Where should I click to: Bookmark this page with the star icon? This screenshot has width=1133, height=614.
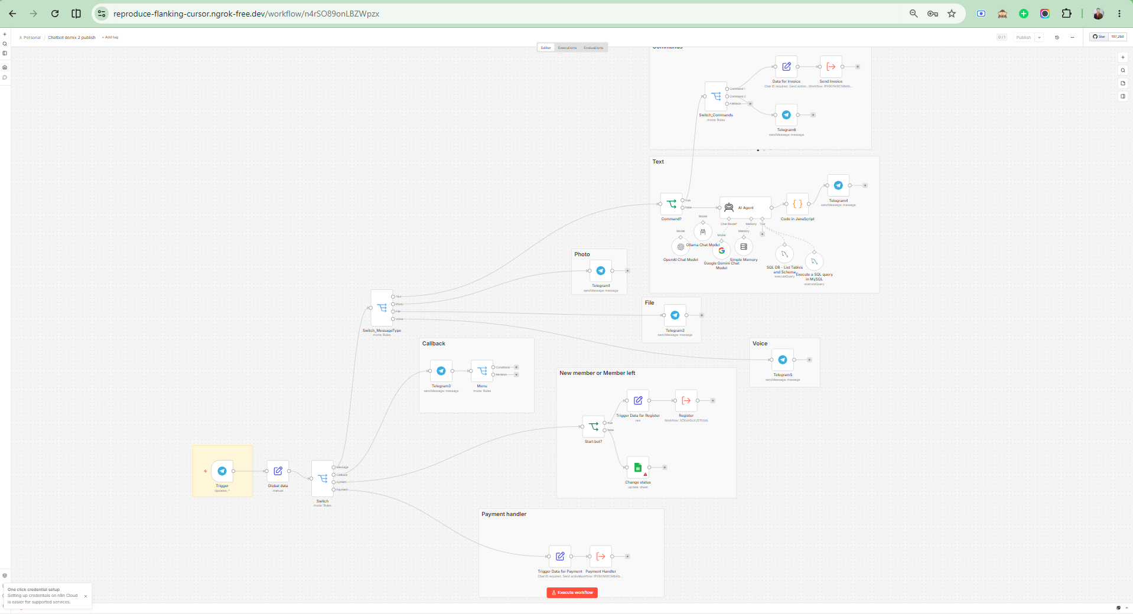coord(952,14)
